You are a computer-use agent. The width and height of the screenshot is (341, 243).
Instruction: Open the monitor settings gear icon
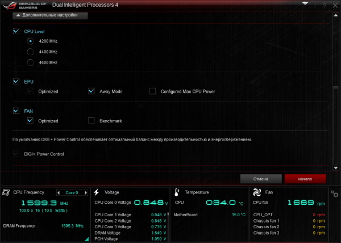335,193
